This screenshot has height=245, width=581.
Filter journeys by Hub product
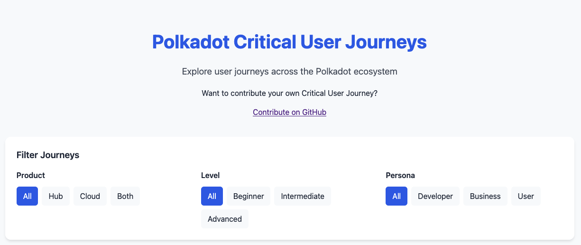tap(55, 196)
